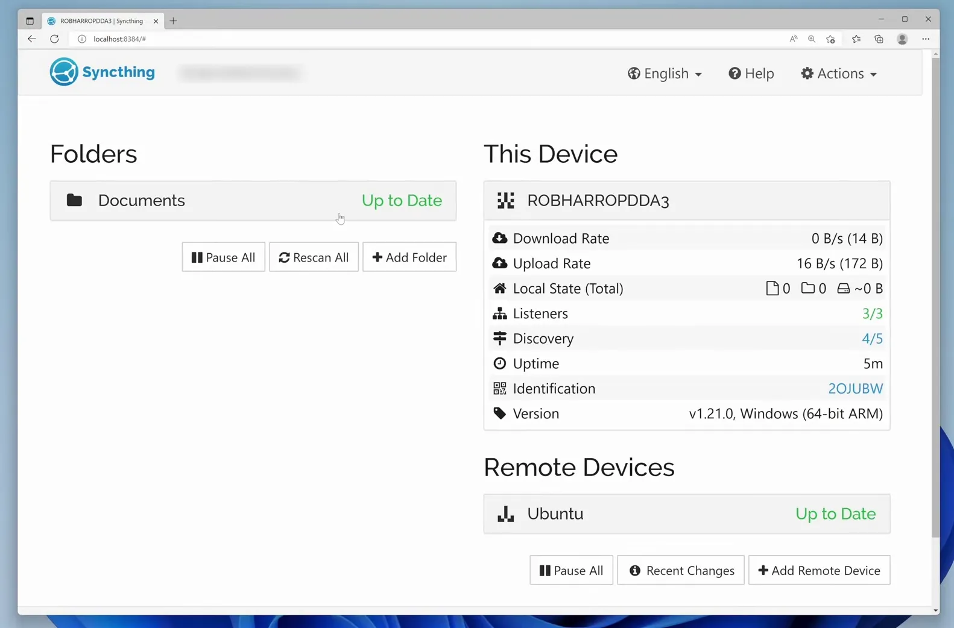Click the page vertical scrollbar

[x=935, y=298]
